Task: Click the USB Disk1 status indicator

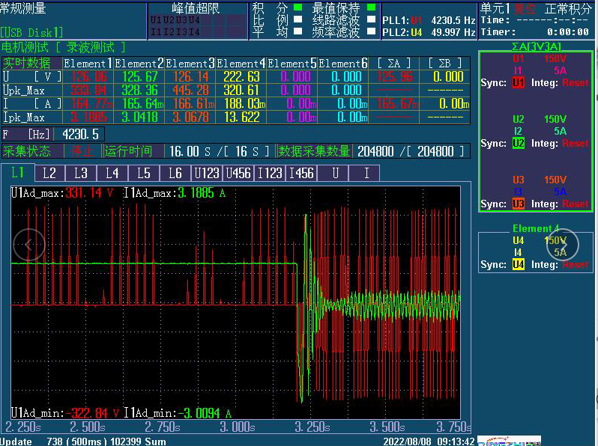Action: click(32, 32)
